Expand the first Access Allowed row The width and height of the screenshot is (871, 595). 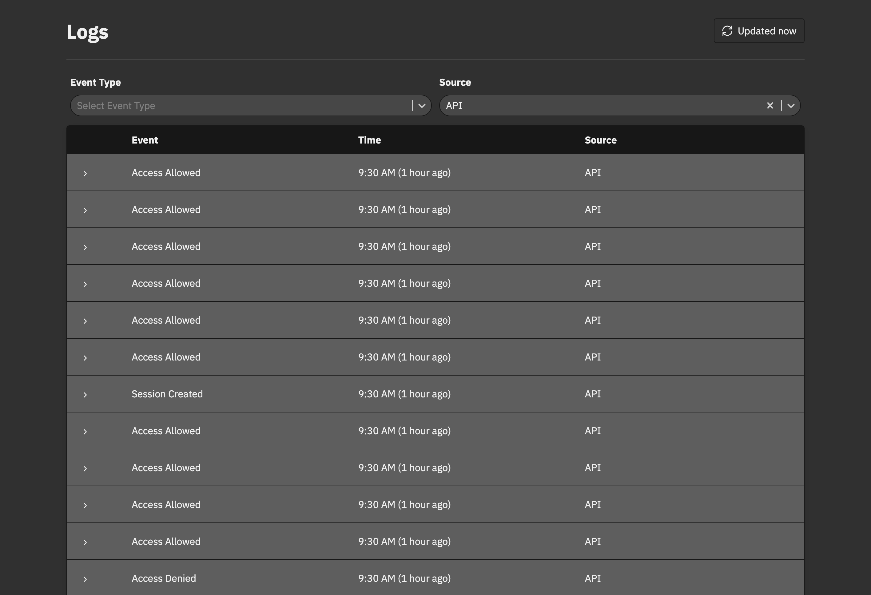(85, 173)
